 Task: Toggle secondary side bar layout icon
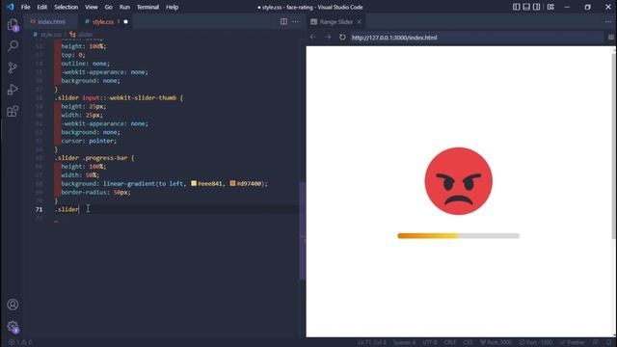[536, 7]
